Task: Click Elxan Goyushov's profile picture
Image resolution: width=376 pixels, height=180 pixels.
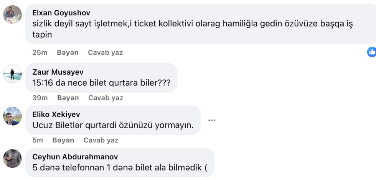Action: [12, 15]
